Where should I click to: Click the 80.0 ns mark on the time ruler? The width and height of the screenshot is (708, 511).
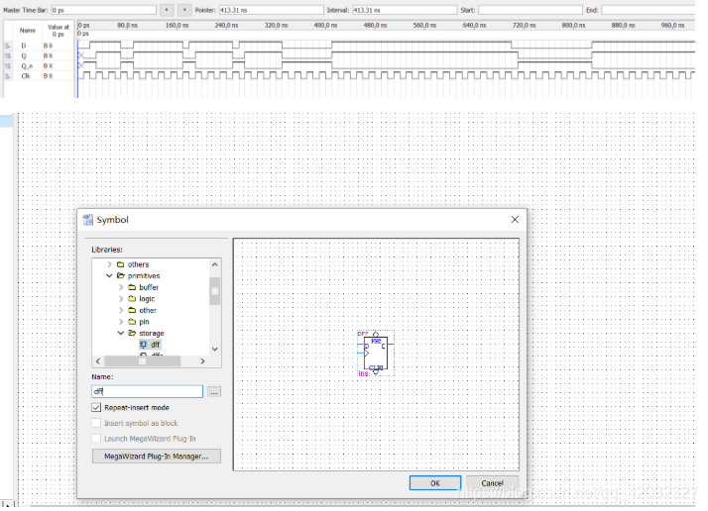tap(127, 26)
